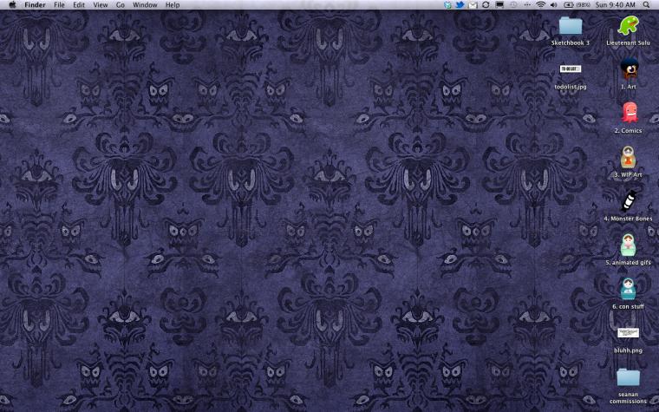Image resolution: width=659 pixels, height=412 pixels.
Task: Select the 2. Comics pink monster icon
Action: tap(630, 113)
